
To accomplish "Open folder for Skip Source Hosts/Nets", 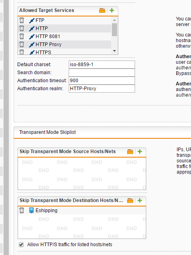I will tap(130, 152).
